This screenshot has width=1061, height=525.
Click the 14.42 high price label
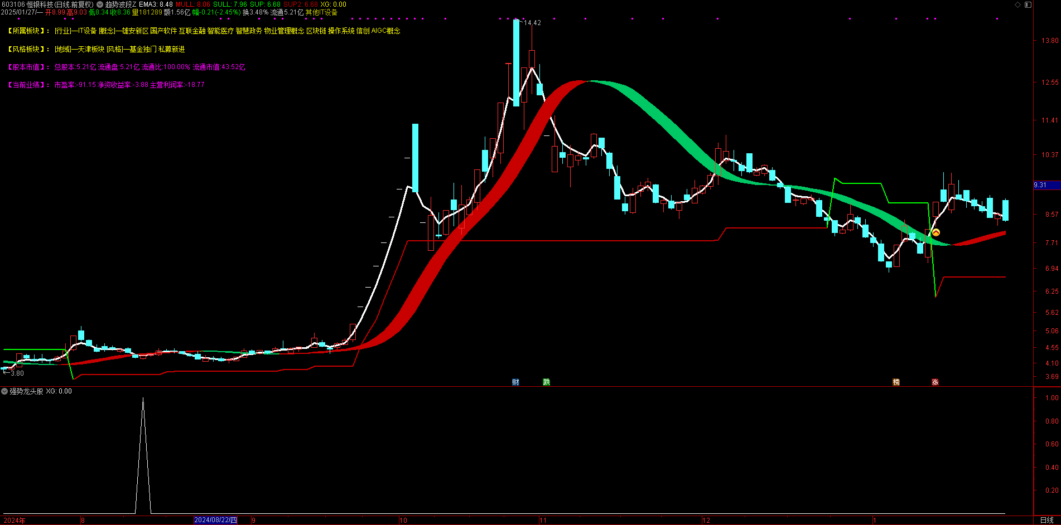click(532, 23)
